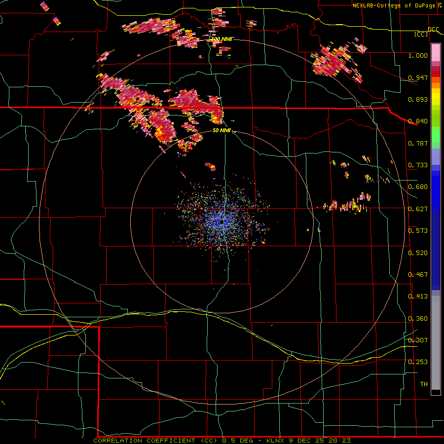Click the 100 NMI range ring label
Viewport: 444px width, 444px height.
coord(222,39)
